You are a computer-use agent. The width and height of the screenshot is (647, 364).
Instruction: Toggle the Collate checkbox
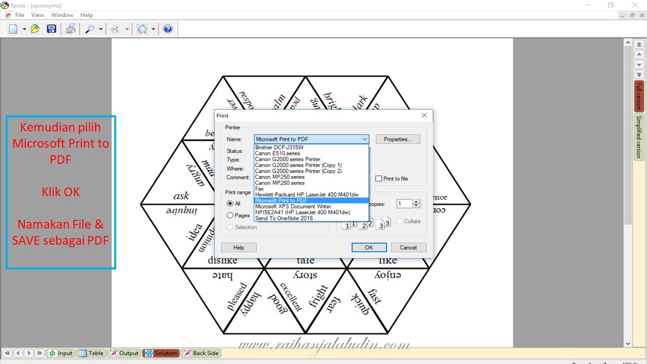400,221
